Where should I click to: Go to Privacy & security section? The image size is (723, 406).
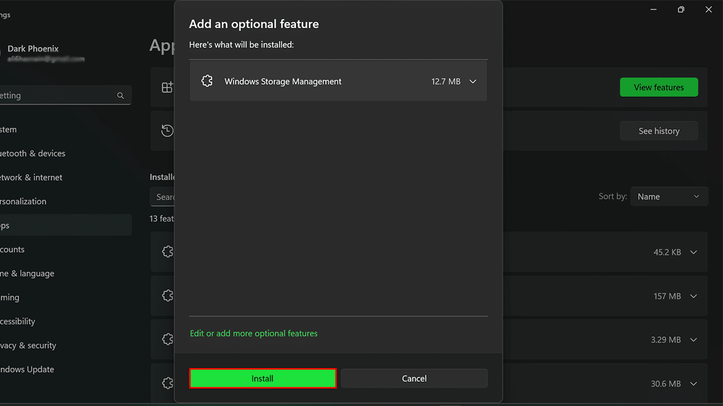(x=30, y=345)
